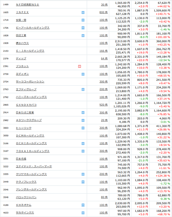Click the 3,882.0 円 current price
Image resolution: width=172 pixels, height=217 pixels.
point(141,111)
